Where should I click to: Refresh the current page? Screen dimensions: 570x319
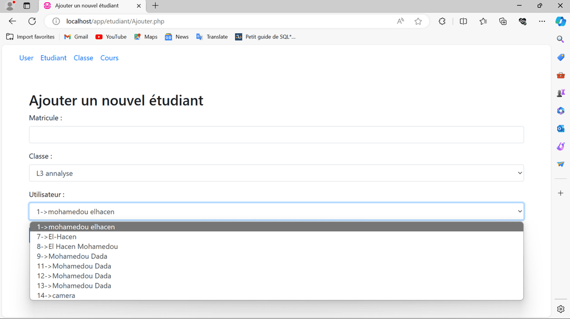click(32, 21)
